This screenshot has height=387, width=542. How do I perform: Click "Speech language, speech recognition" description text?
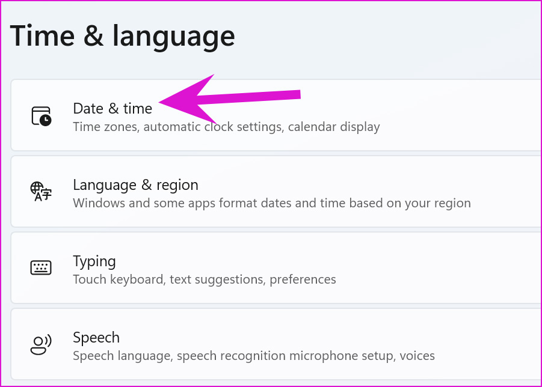coord(179,356)
